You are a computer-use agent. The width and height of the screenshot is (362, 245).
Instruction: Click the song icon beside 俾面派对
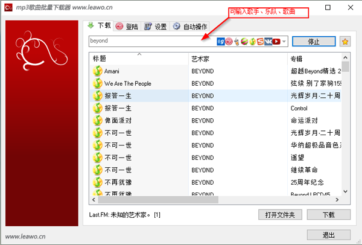(97, 120)
